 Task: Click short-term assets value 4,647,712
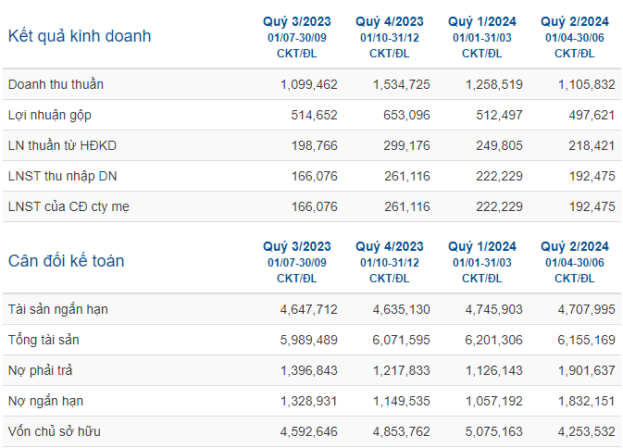308,309
